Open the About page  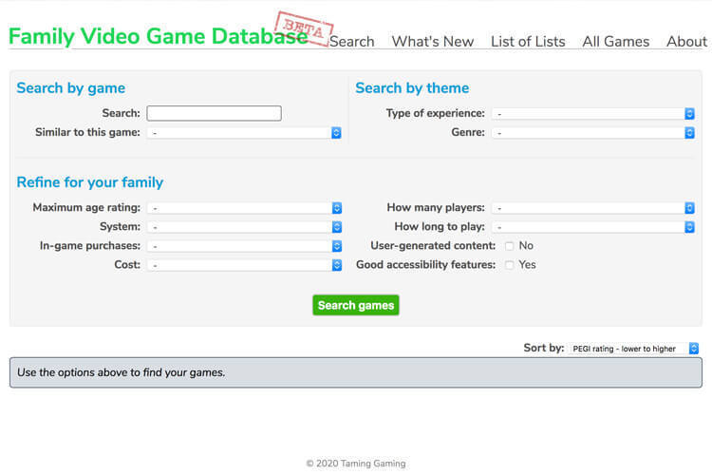tap(686, 42)
